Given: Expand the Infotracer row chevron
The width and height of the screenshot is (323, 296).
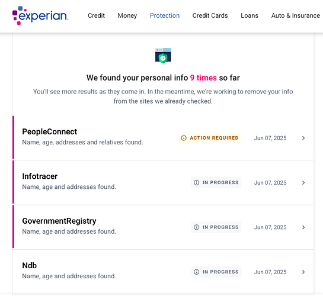Looking at the screenshot, I should click(303, 183).
